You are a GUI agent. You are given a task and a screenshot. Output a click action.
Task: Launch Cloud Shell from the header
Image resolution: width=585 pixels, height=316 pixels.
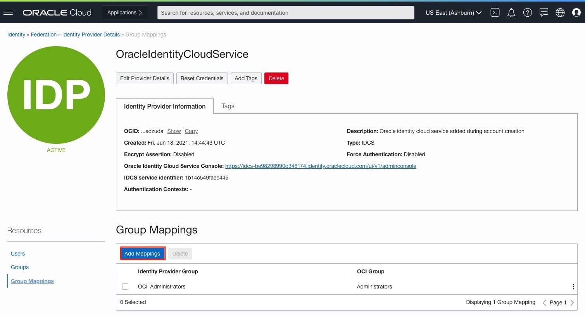495,12
